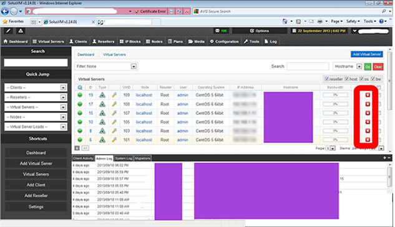Viewport: 395px width, 227px height.
Task: Click red delete icon for server 8
Action: 368,131
